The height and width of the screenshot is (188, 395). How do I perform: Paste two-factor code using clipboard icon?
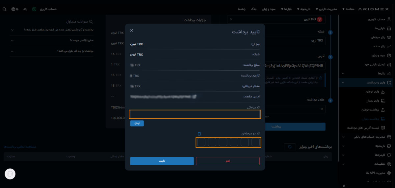point(199,134)
